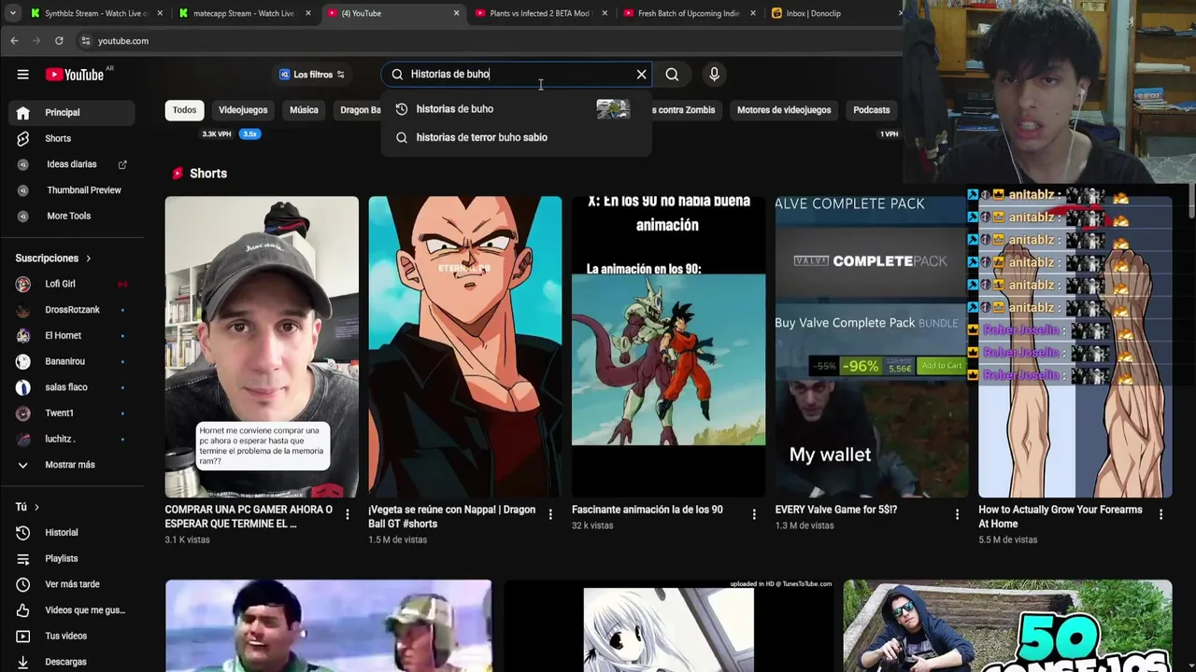The height and width of the screenshot is (672, 1196).
Task: Open Ver más tarde list
Action: pyautogui.click(x=72, y=584)
